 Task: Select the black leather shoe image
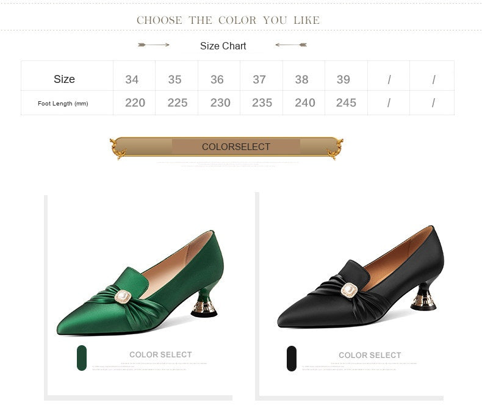pos(360,277)
